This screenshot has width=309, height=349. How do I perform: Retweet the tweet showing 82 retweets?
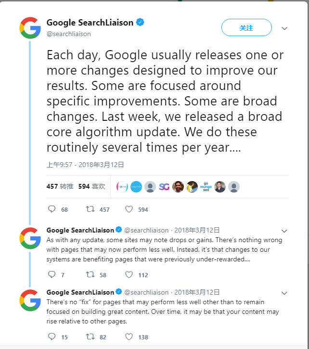coord(90,337)
